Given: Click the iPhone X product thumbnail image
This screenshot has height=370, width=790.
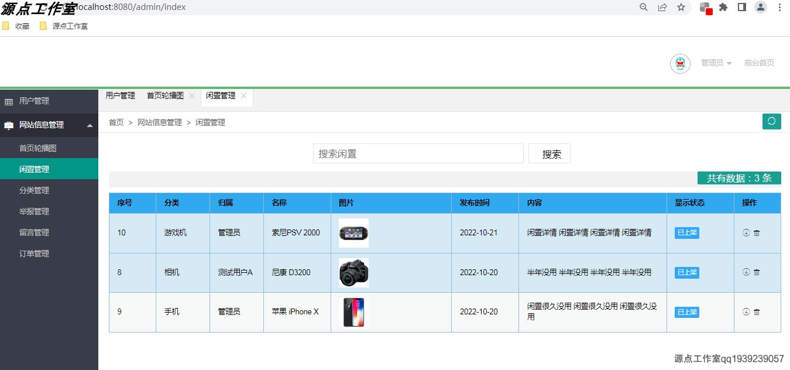Looking at the screenshot, I should tap(354, 312).
